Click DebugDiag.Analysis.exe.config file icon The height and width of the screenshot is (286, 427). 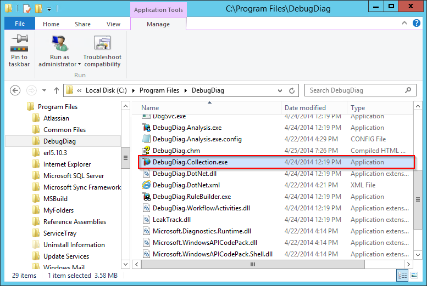(146, 139)
